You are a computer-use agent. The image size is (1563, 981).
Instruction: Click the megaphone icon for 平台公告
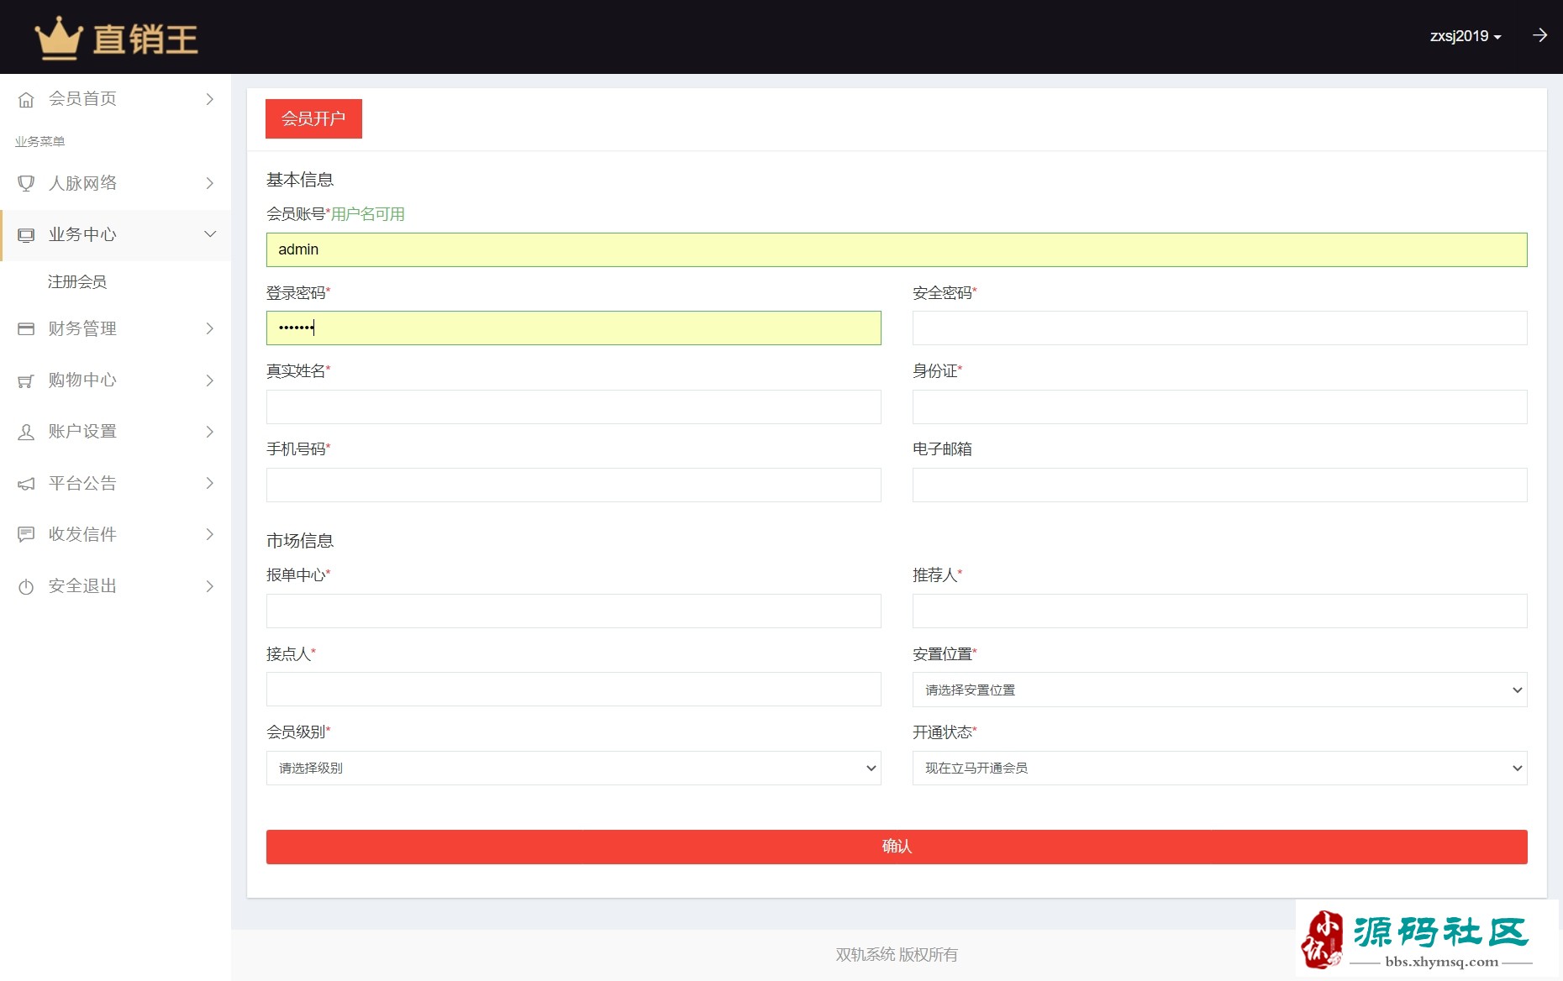tap(26, 484)
